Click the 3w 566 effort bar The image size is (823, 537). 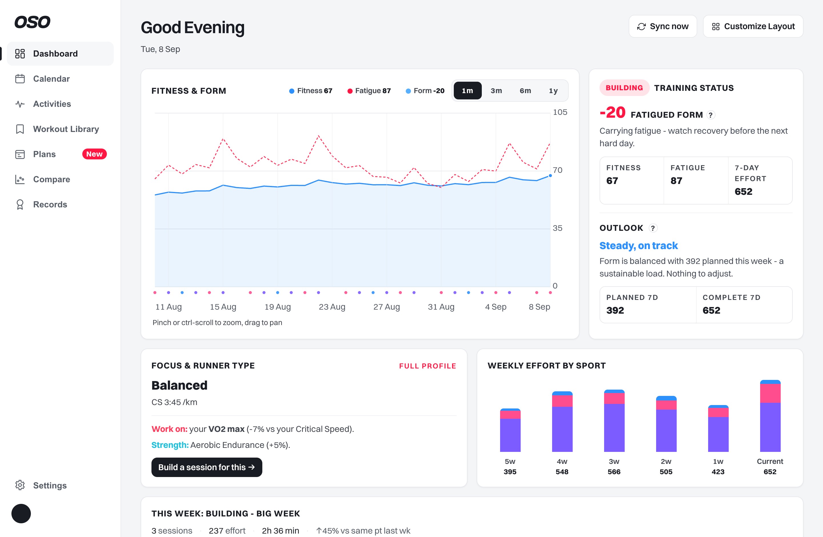point(614,420)
